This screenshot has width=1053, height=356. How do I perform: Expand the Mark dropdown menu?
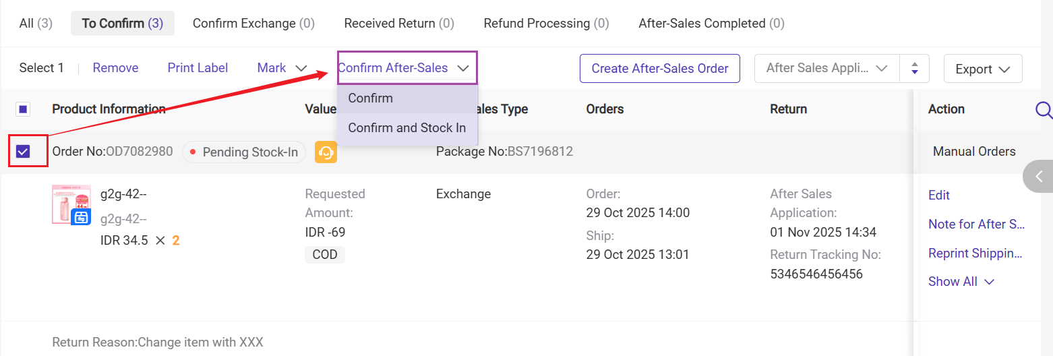[282, 68]
